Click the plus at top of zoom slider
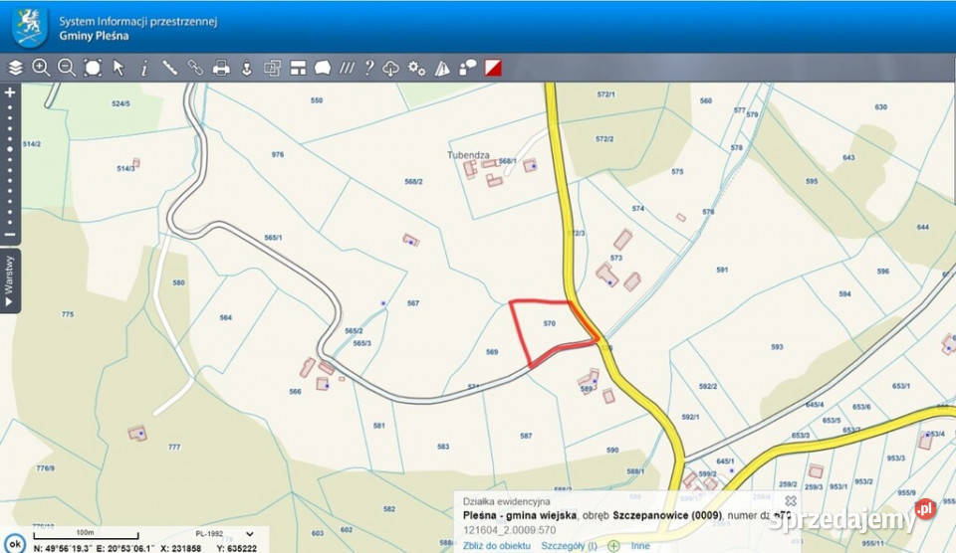956x553 pixels. pos(10,92)
